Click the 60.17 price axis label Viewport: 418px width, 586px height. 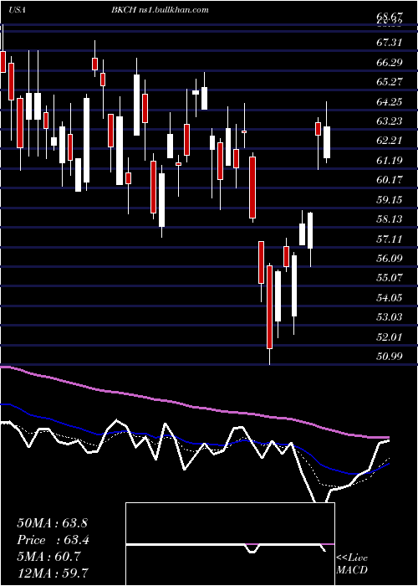(389, 180)
